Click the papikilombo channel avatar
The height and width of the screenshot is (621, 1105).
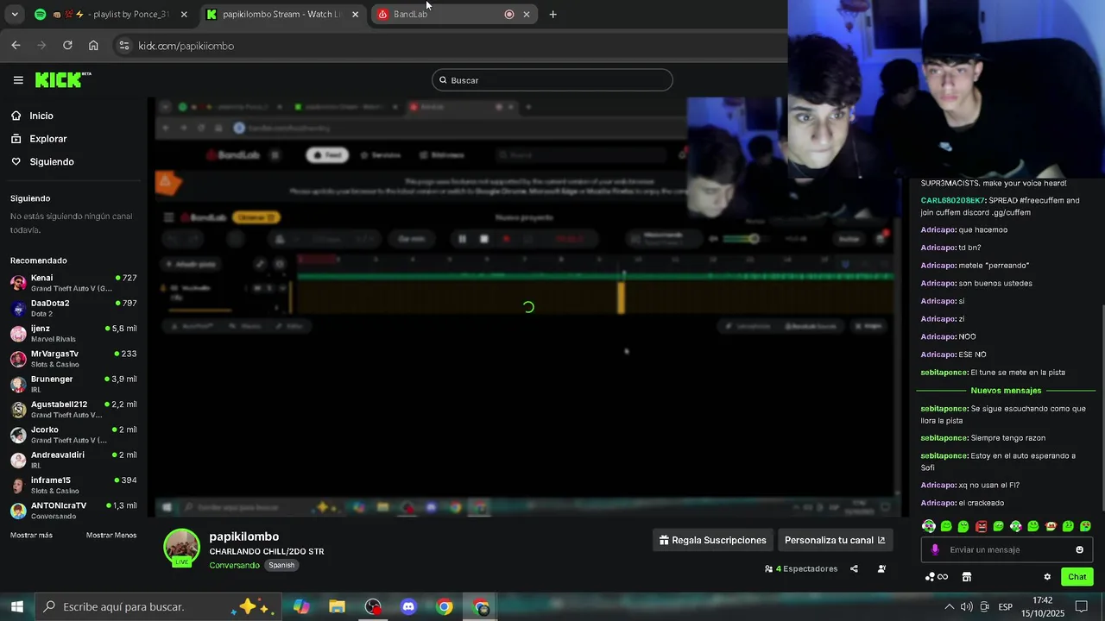[x=181, y=548]
